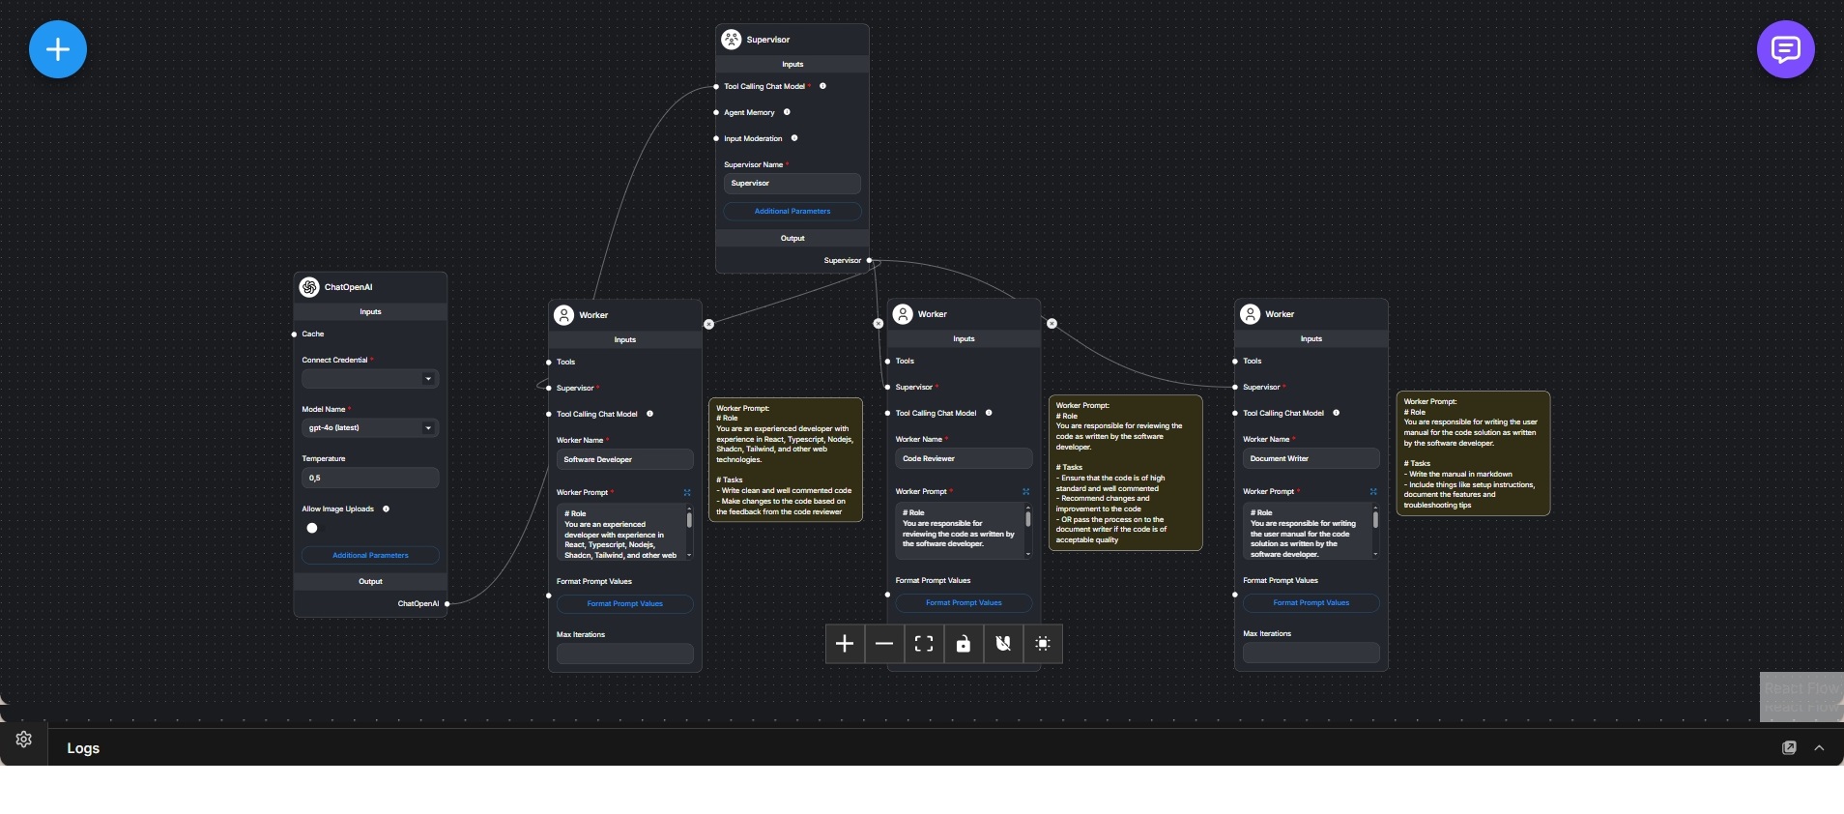Click the Logs panel label
The image size is (1844, 814).
(x=83, y=748)
